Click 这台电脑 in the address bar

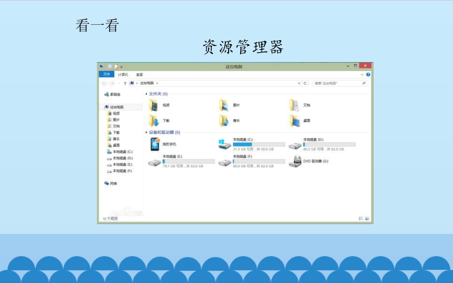147,83
